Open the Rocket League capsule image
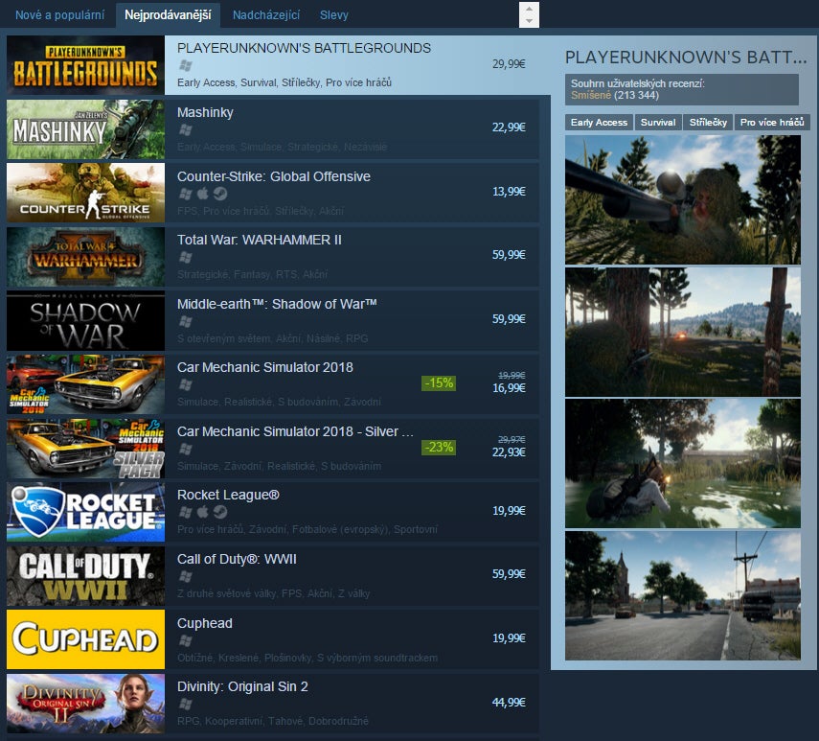 (85, 512)
